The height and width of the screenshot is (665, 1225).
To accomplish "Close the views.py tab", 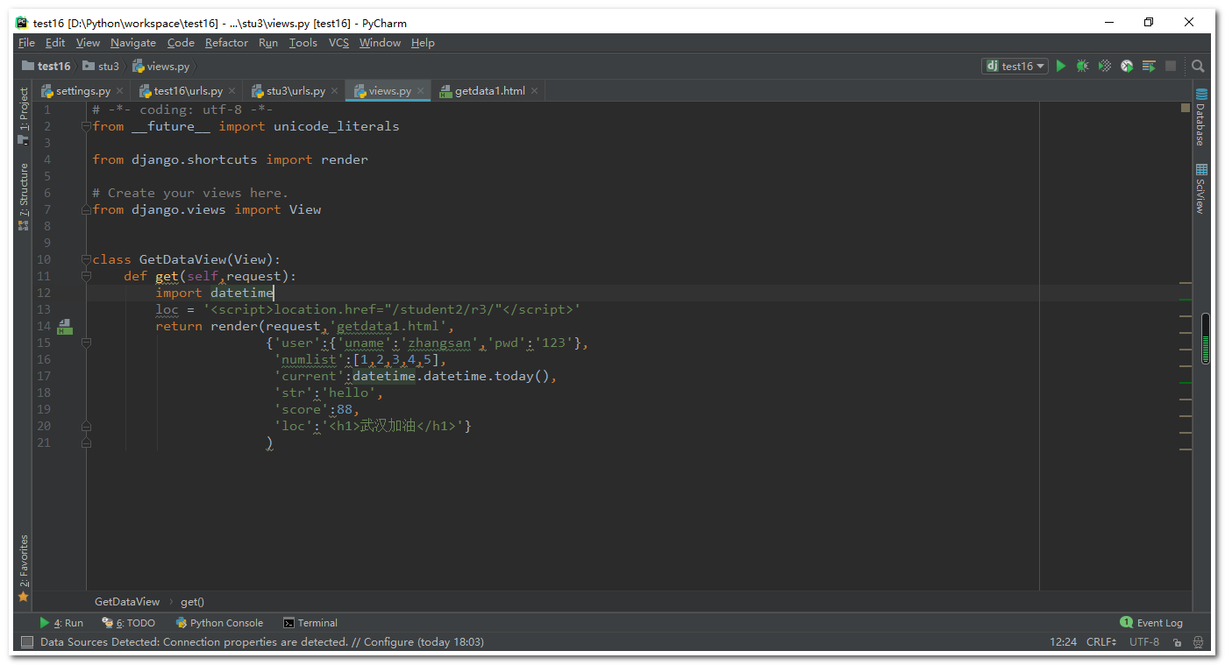I will coord(421,91).
